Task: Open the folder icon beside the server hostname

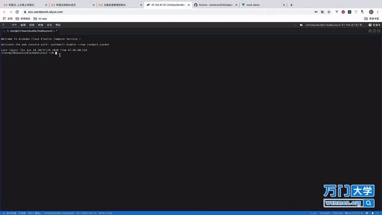Action: tap(301, 25)
